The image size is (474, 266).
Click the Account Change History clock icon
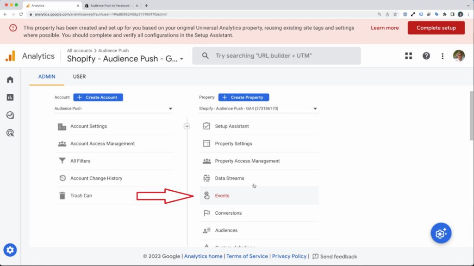point(62,178)
